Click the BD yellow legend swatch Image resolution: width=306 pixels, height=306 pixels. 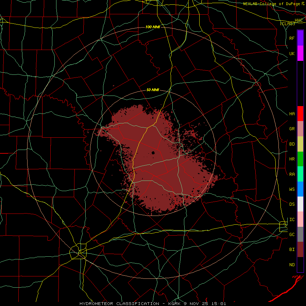pyautogui.click(x=300, y=144)
